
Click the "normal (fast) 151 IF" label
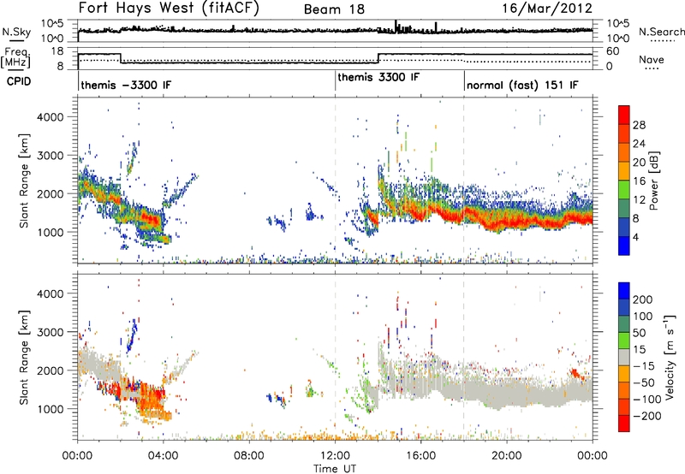[x=522, y=85]
